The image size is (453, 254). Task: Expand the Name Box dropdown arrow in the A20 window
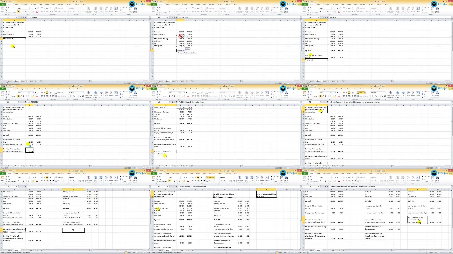pos(168,102)
